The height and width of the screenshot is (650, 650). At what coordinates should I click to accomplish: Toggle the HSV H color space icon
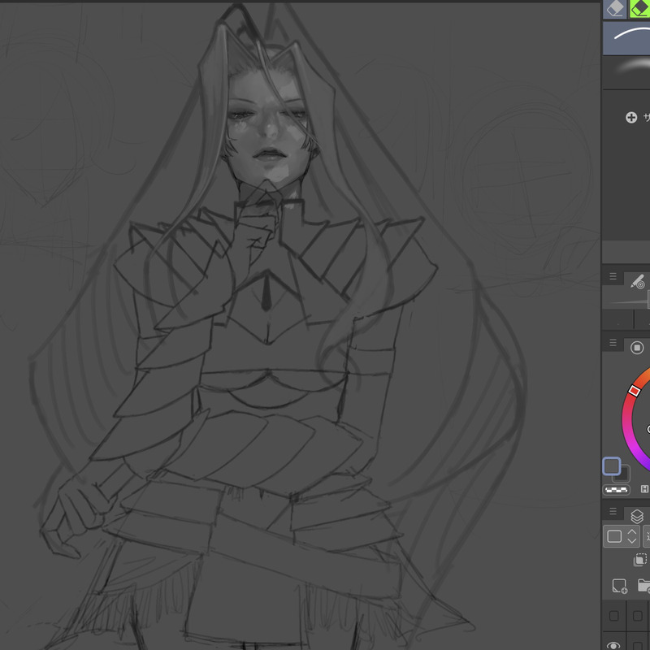tap(644, 489)
